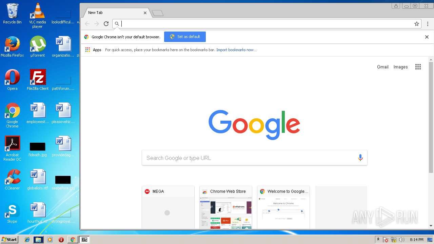Click the forward navigation arrow
The width and height of the screenshot is (434, 244).
pyautogui.click(x=97, y=24)
